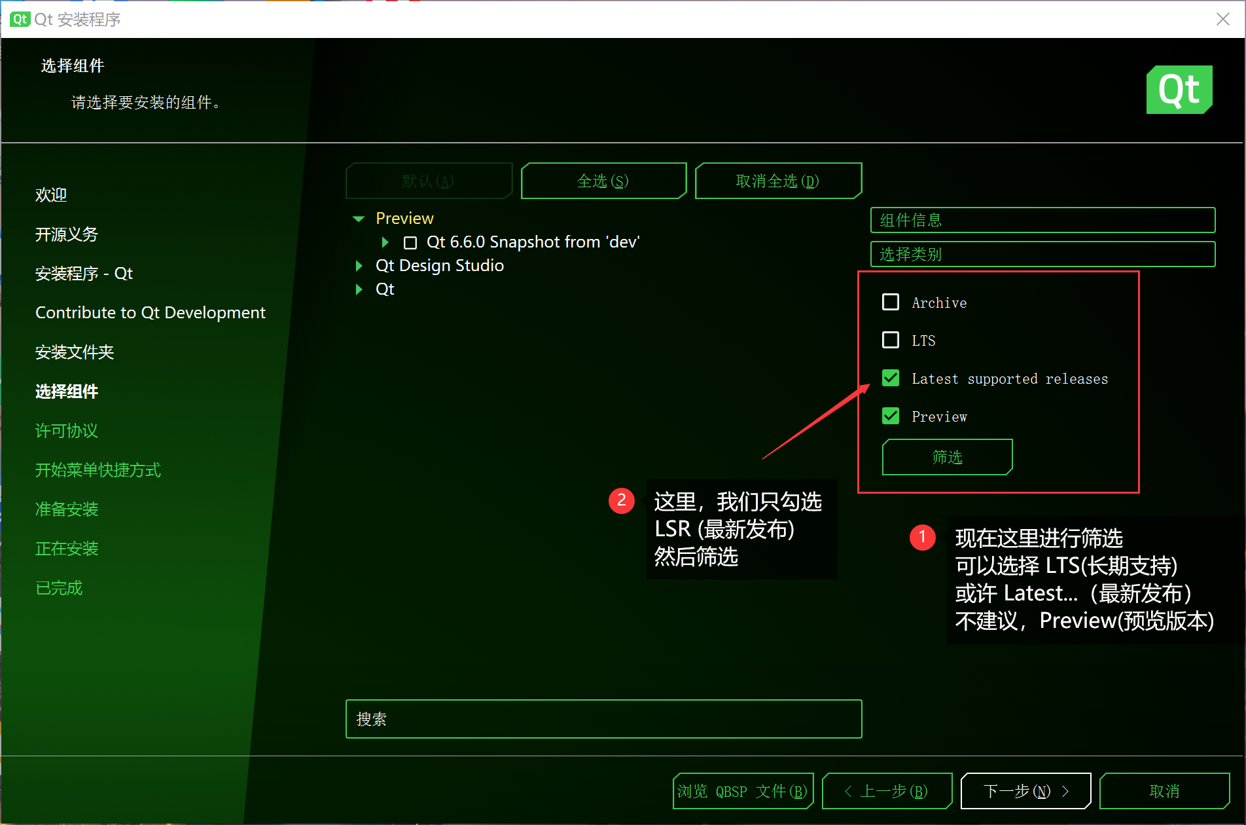Open the 组件信息 panel header
This screenshot has height=825, width=1246.
(x=1042, y=220)
